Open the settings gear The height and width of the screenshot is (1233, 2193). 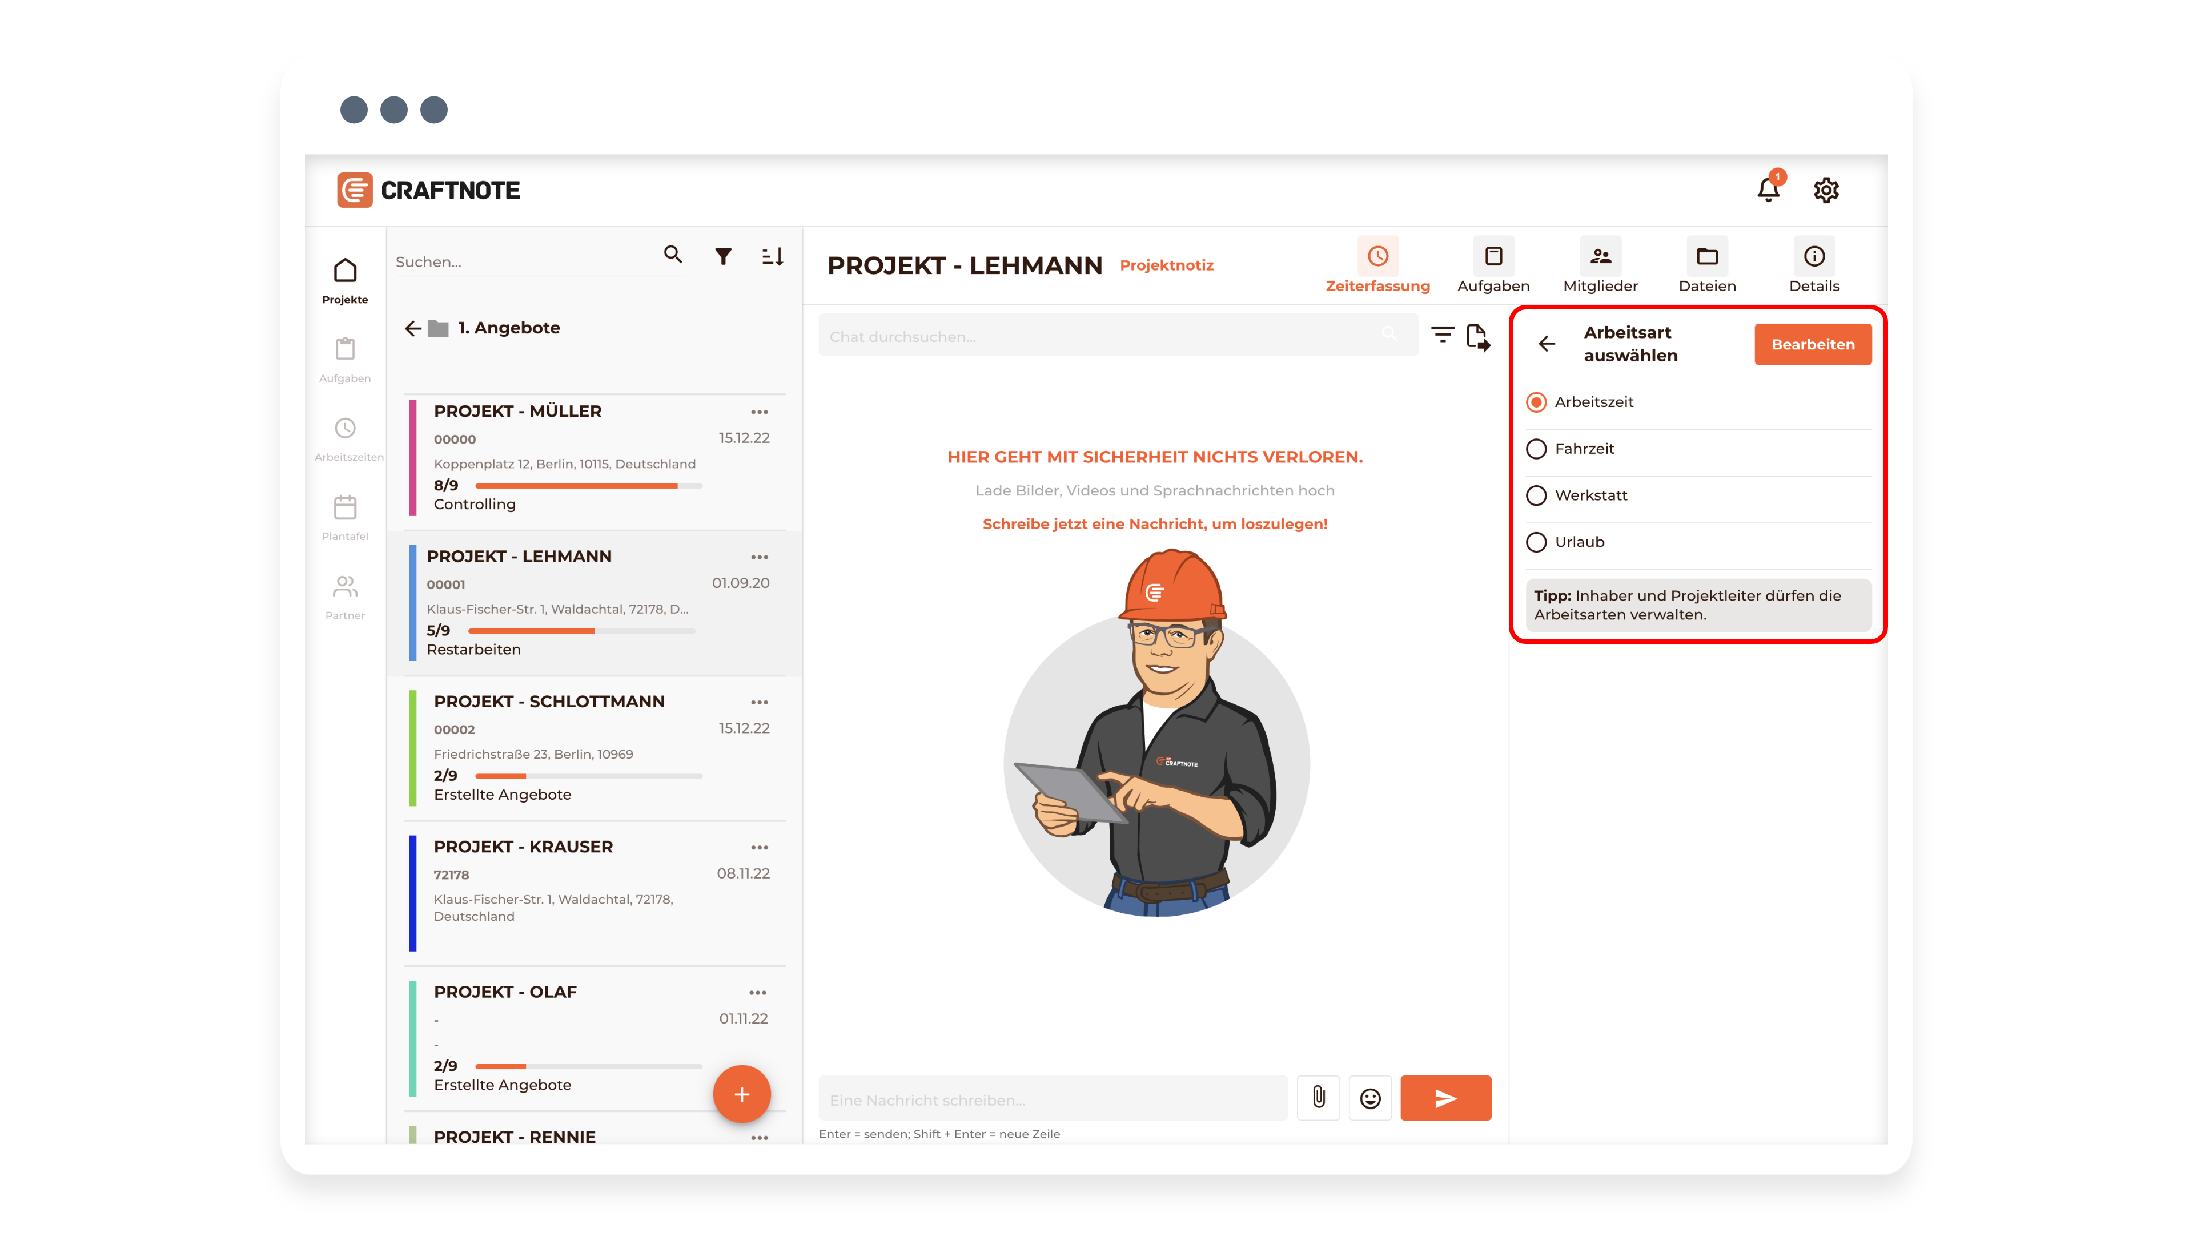click(x=1826, y=190)
